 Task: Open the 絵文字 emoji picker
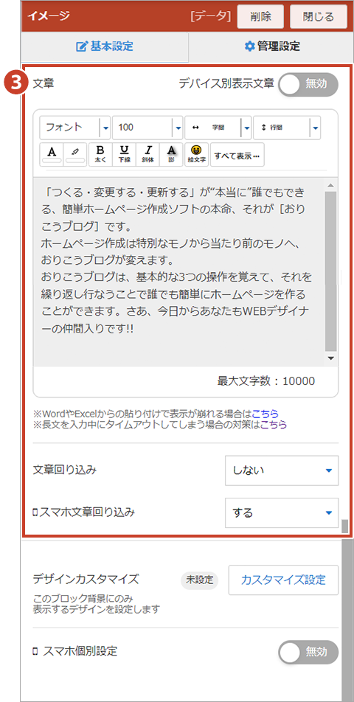[196, 154]
